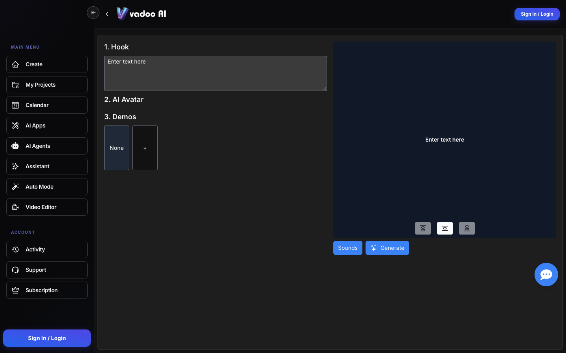Open My Projects
Viewport: 566px width, 353px height.
[47, 85]
